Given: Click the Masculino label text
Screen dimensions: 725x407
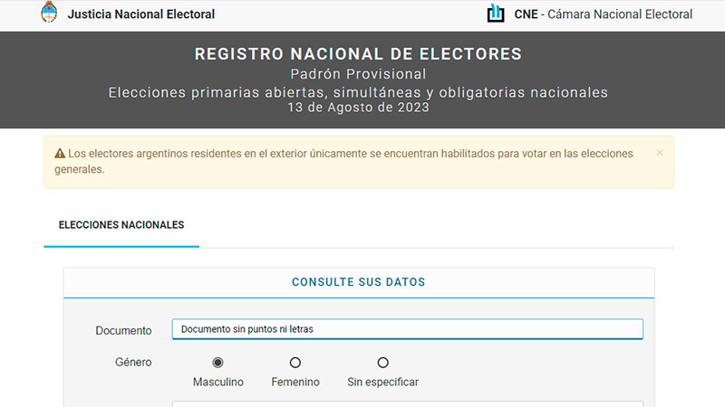Looking at the screenshot, I should coord(218,383).
